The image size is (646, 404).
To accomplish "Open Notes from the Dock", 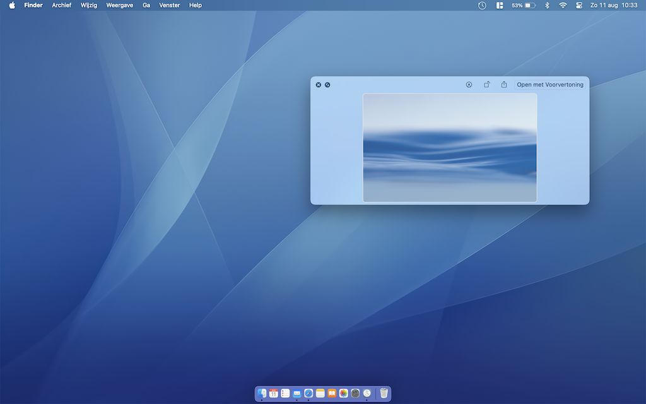I will pos(320,393).
